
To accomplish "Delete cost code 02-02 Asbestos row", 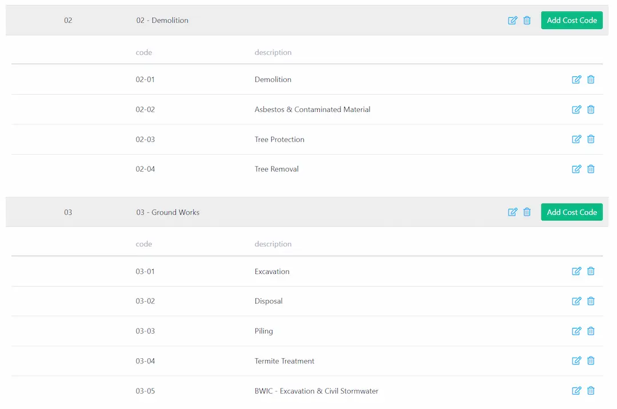I will 591,110.
